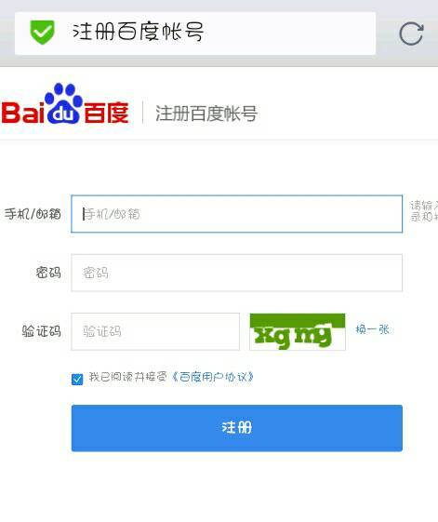
Task: Get a new captcha via 换一张
Action: [x=372, y=329]
